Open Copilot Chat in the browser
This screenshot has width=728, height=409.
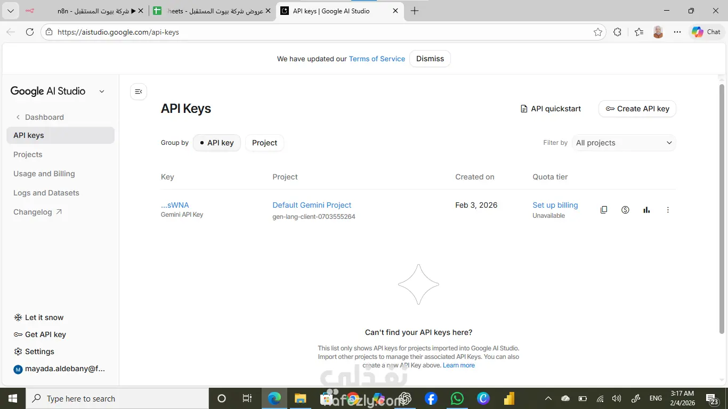[706, 32]
